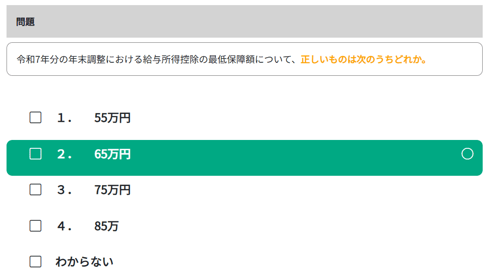Check the checkbox for option 1 「55万円」
The width and height of the screenshot is (492, 279).
[x=35, y=118]
